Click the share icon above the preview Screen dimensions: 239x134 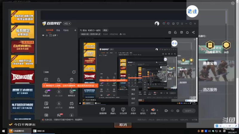point(193,32)
